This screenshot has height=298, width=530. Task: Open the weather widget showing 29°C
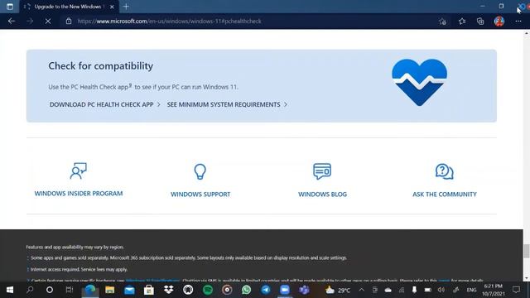(337, 291)
